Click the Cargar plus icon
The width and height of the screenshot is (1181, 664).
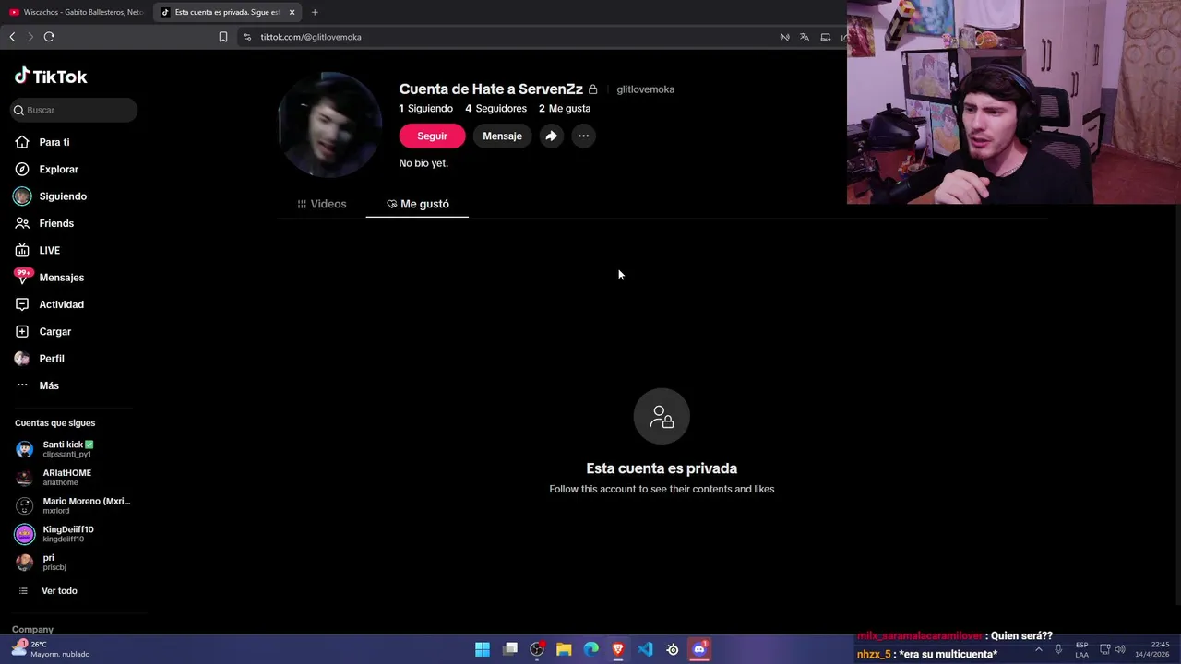click(x=22, y=331)
